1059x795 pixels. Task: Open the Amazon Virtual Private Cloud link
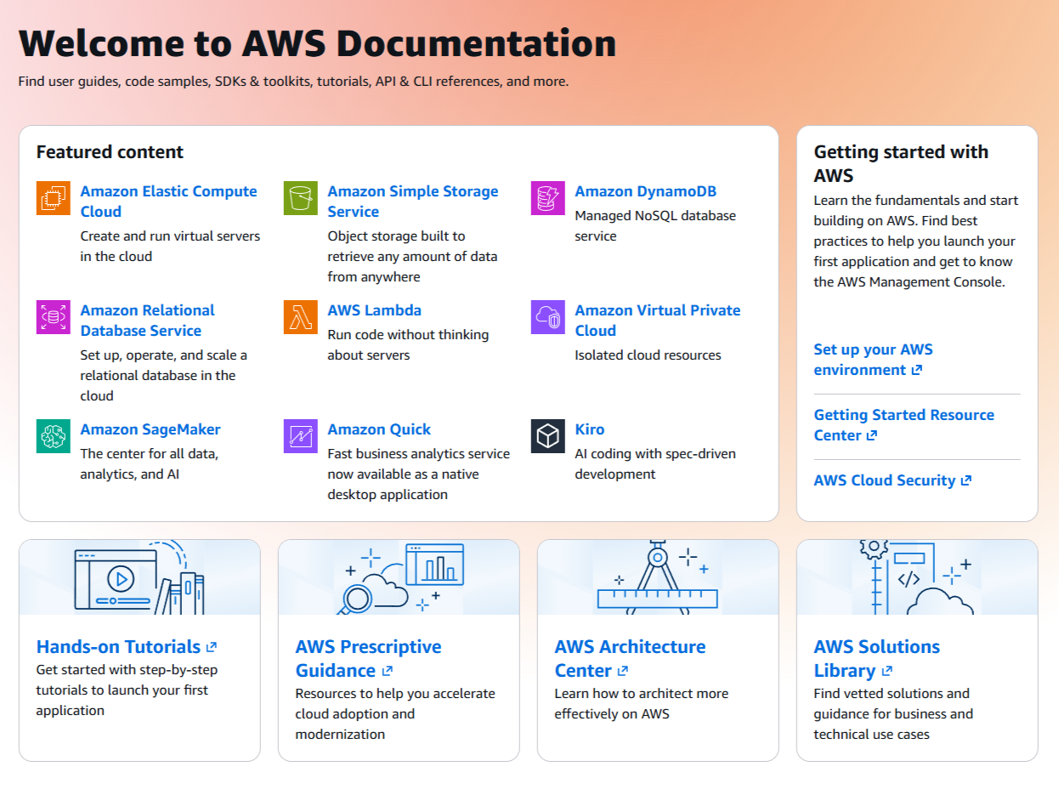(x=658, y=321)
